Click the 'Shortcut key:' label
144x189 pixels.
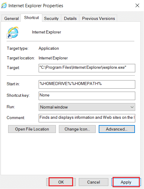(18, 95)
